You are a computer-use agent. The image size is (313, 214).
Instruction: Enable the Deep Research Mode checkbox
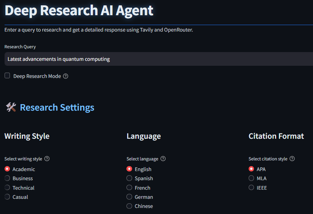coord(7,76)
